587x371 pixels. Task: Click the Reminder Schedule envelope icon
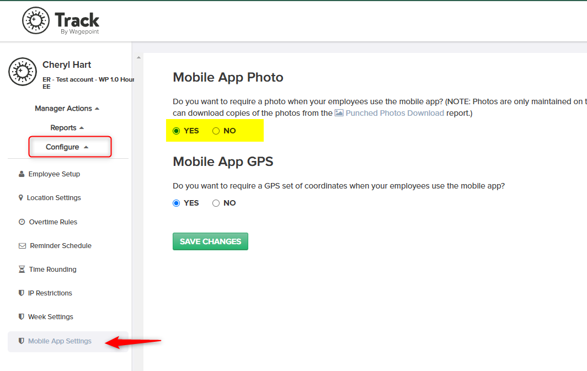click(22, 246)
